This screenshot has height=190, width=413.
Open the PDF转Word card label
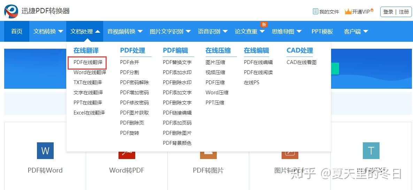[45, 170]
